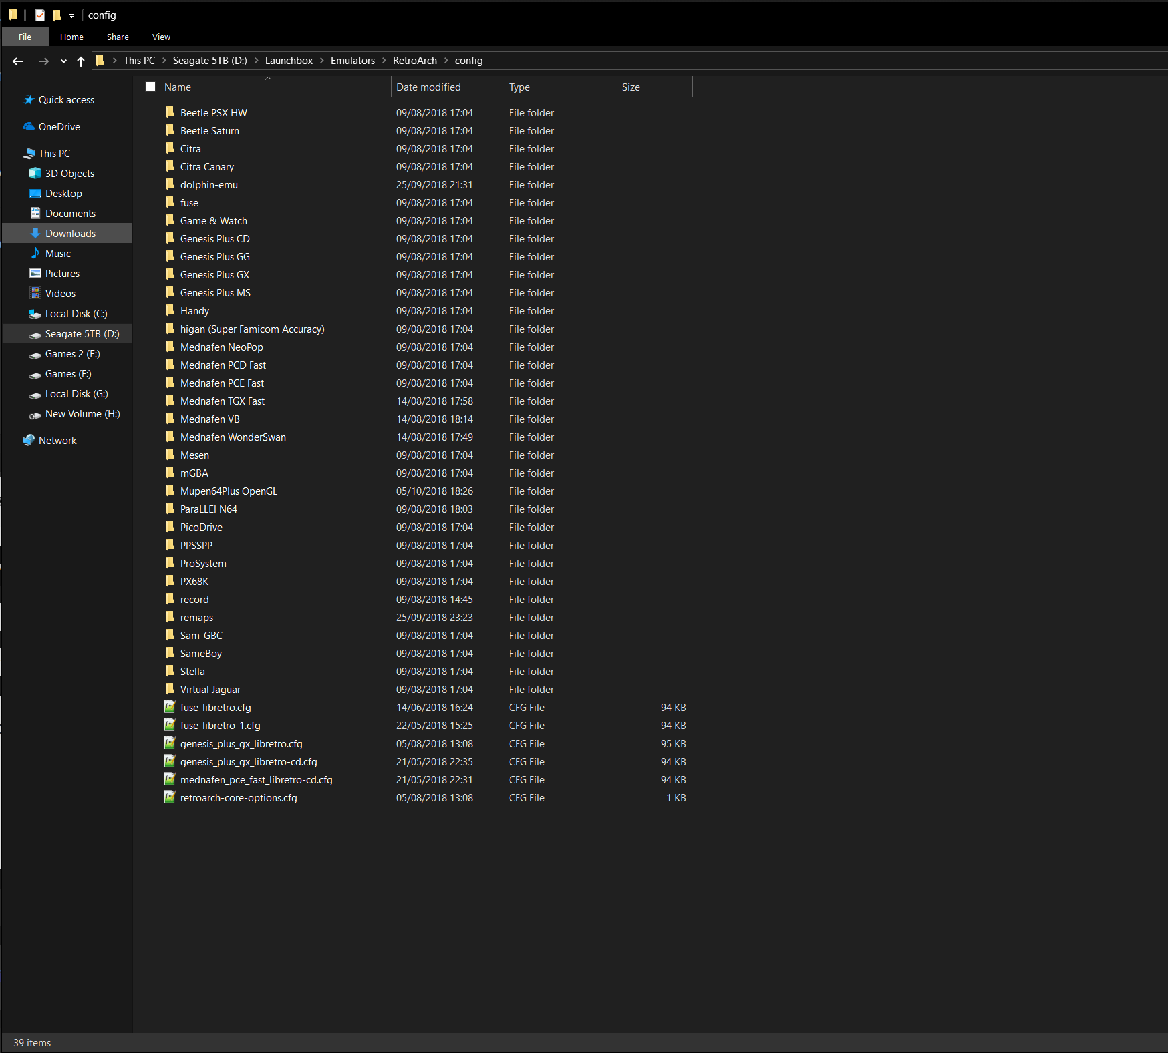Expand the chevron after Seagate 5TB breadcrumb
Screen dimensions: 1168x1053
click(257, 61)
